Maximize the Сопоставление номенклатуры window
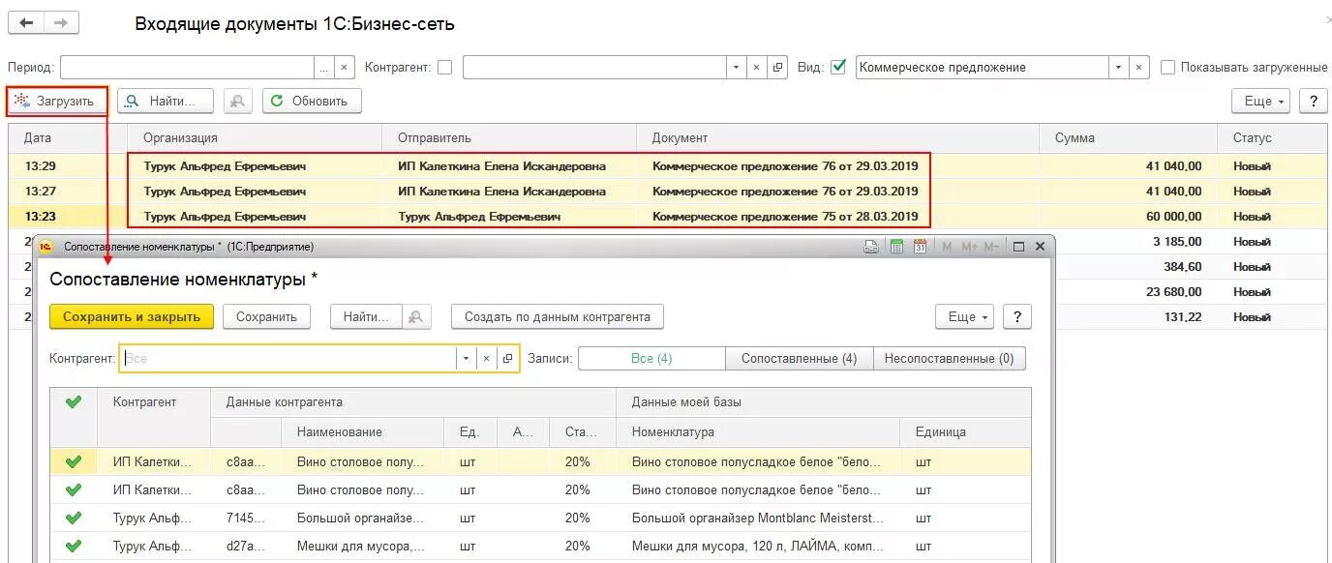Image resolution: width=1332 pixels, height=563 pixels. click(x=1018, y=247)
